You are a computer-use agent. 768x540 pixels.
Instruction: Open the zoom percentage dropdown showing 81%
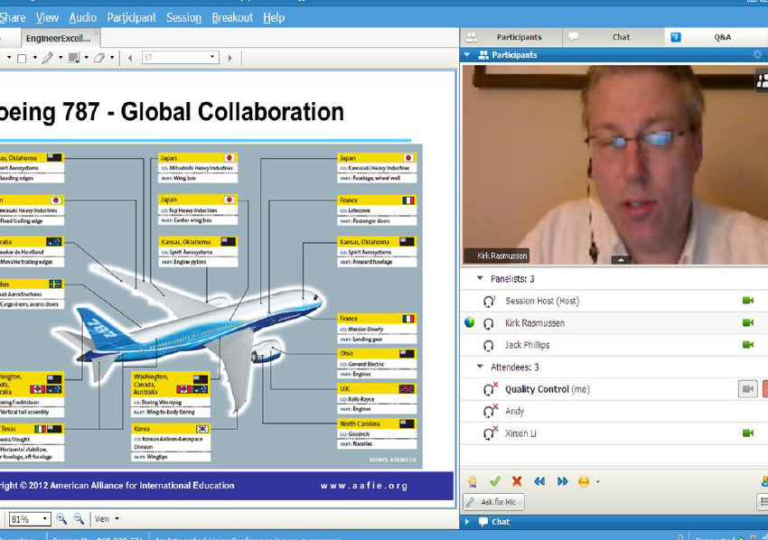click(x=45, y=519)
